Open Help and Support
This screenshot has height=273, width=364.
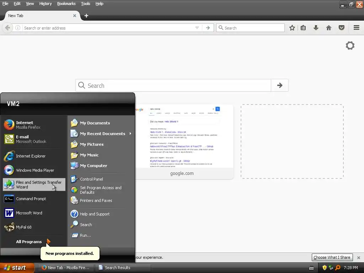click(x=101, y=214)
